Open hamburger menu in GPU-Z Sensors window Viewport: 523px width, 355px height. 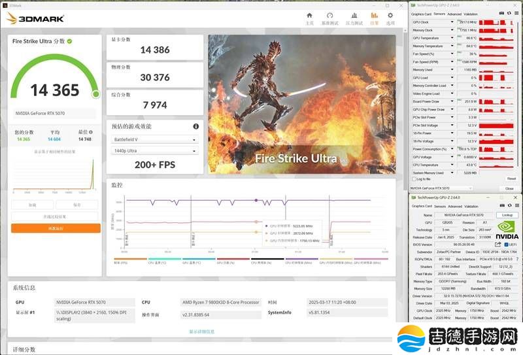(516, 13)
